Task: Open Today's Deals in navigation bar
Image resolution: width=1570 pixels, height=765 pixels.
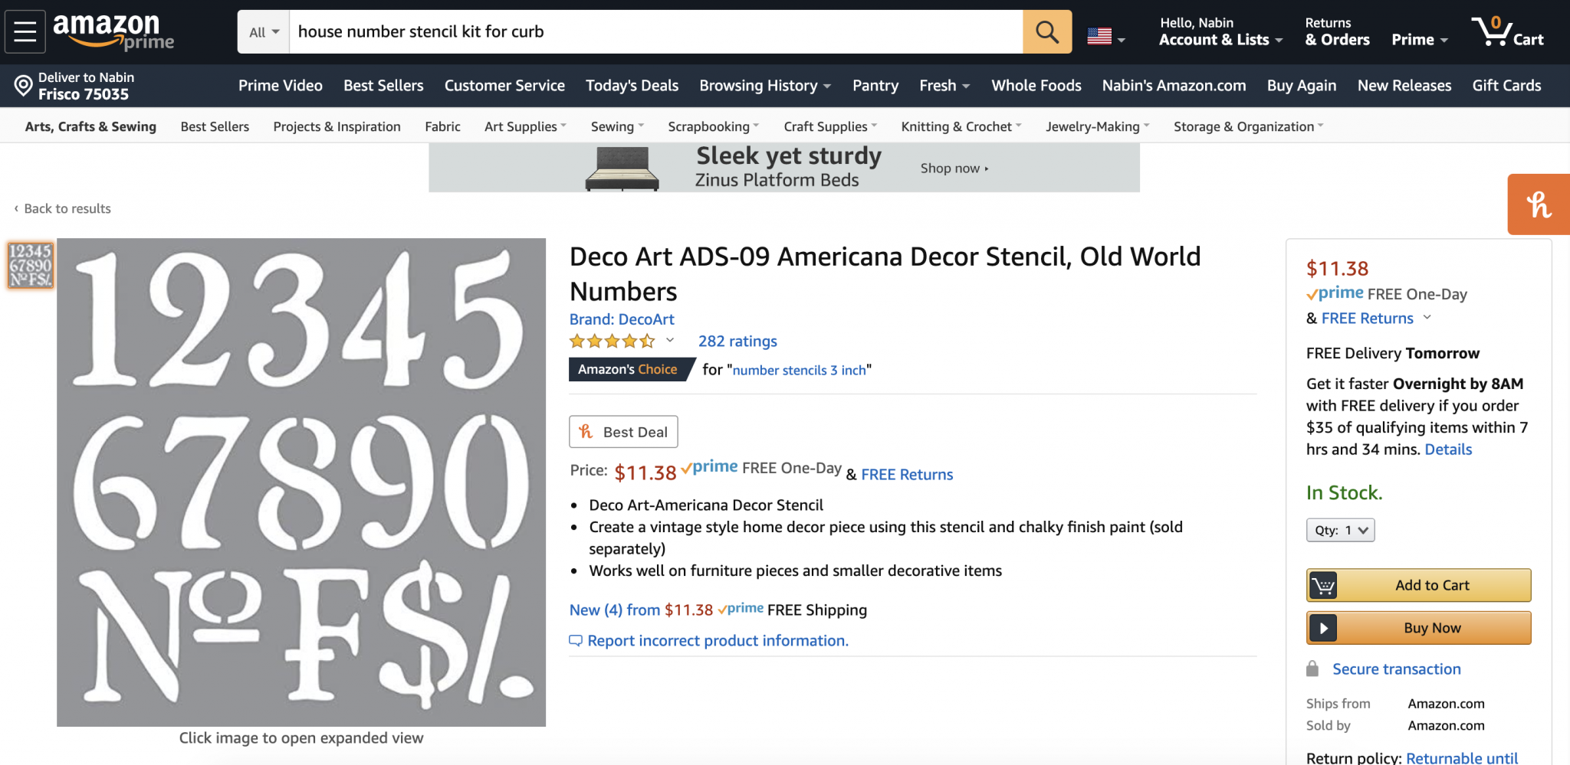Action: point(632,86)
